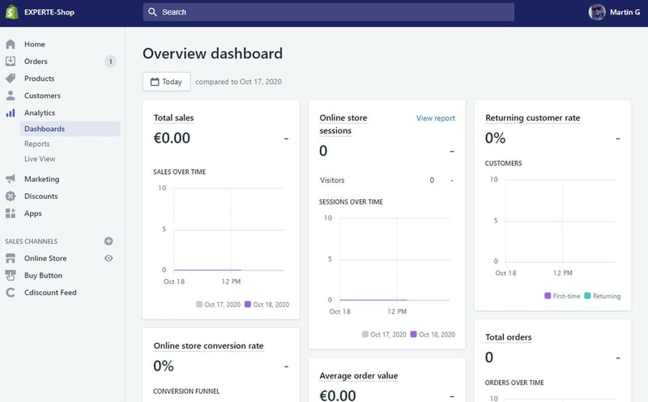648x402 pixels.
Task: Click the Visitors row label
Action: tap(332, 180)
